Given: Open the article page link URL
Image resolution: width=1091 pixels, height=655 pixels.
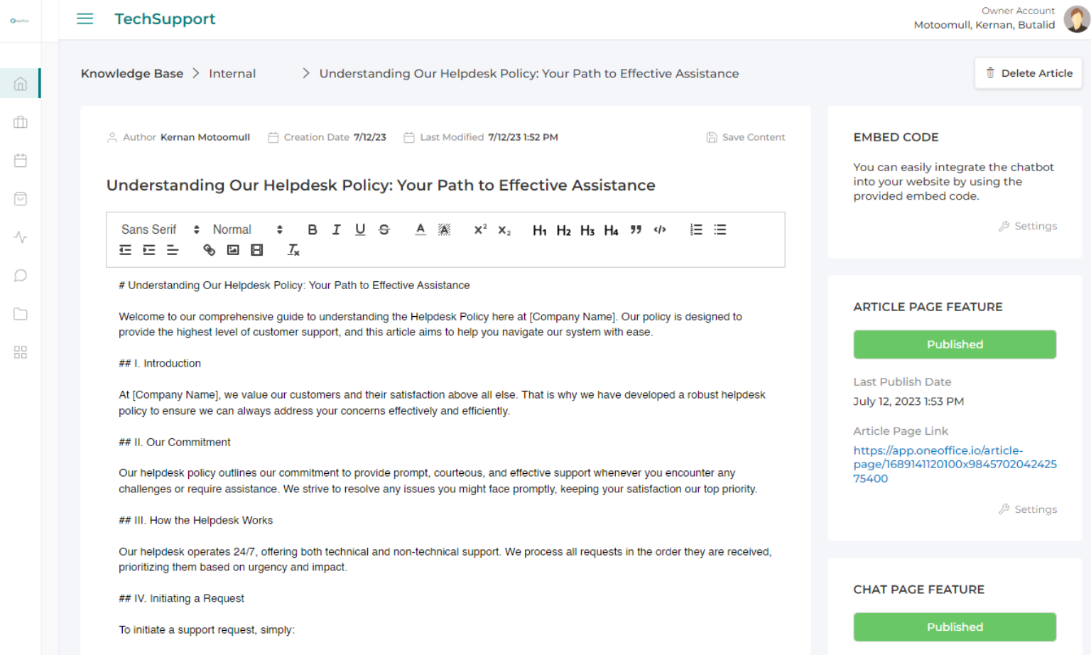Looking at the screenshot, I should pos(954,464).
